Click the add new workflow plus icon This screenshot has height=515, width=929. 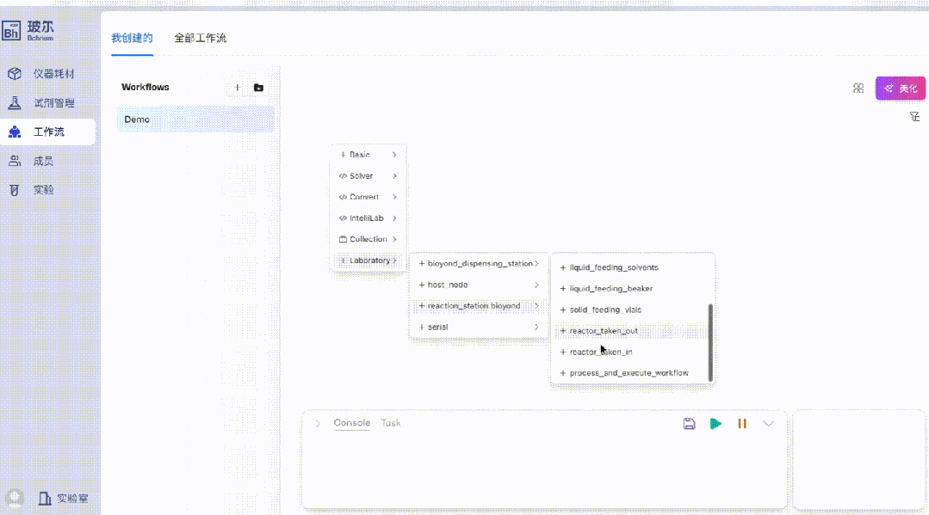coord(238,88)
